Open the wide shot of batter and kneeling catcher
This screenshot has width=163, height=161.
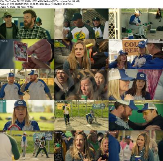tap(81, 115)
